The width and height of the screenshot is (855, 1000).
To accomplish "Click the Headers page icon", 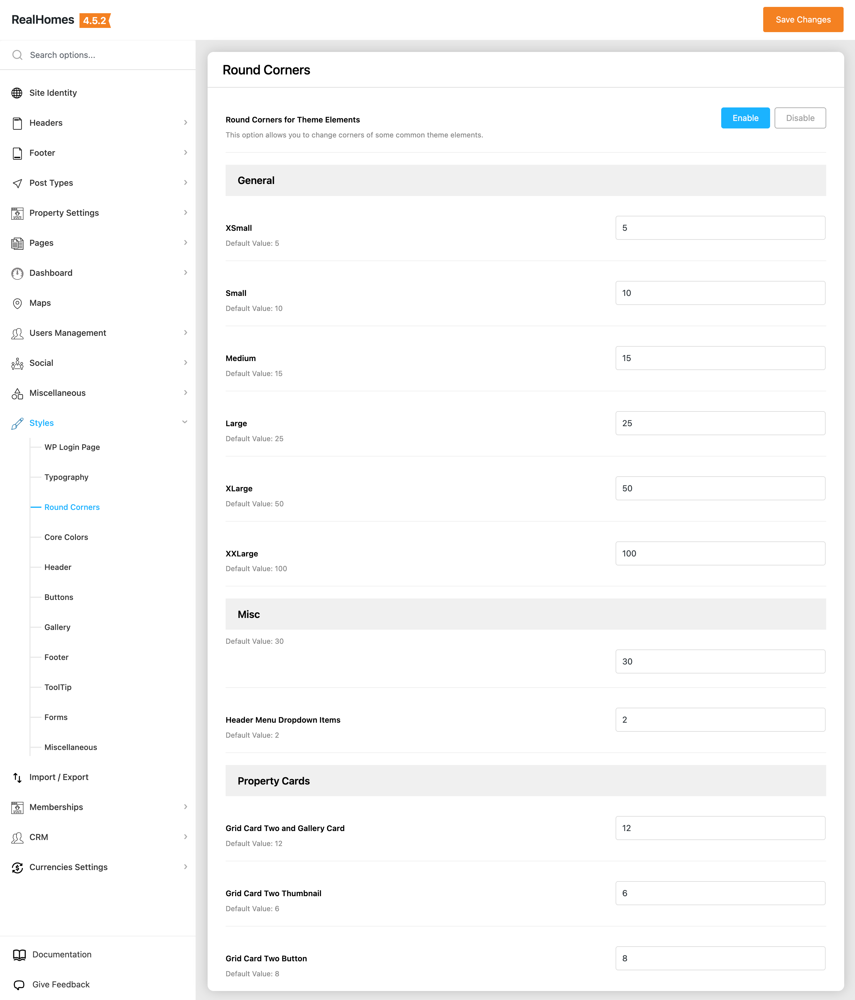I will click(17, 123).
